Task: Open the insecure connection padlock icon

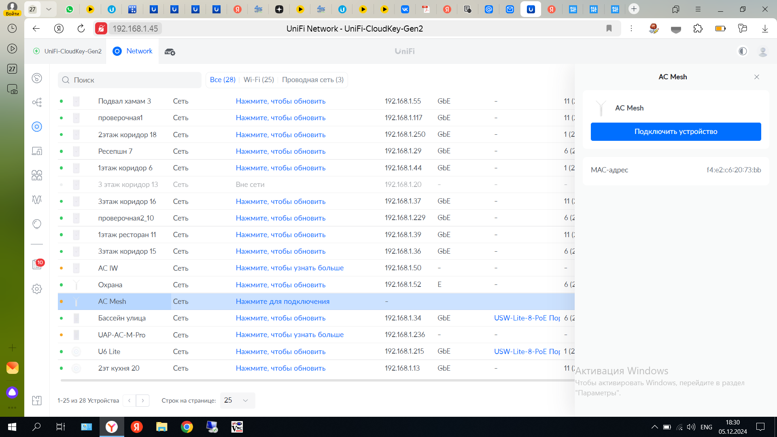Action: [x=101, y=28]
